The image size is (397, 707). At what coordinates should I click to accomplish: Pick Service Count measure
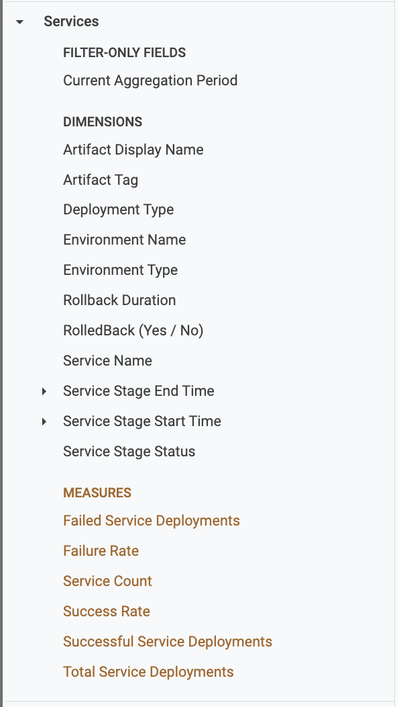107,581
